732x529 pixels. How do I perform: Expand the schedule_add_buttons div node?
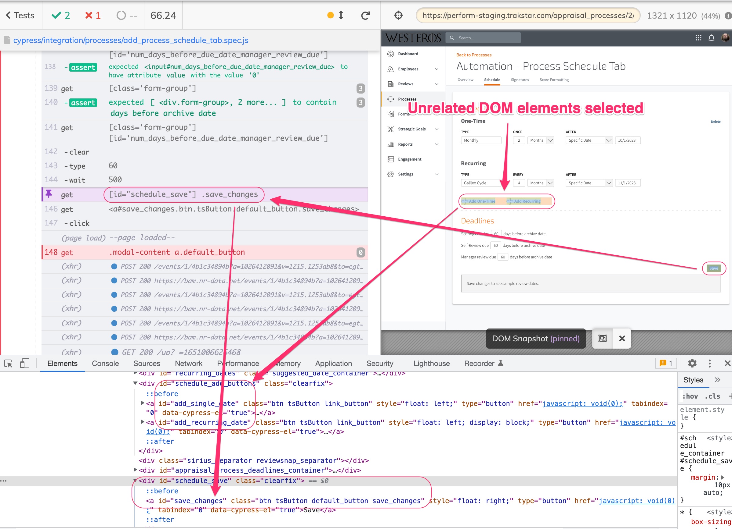(x=135, y=383)
